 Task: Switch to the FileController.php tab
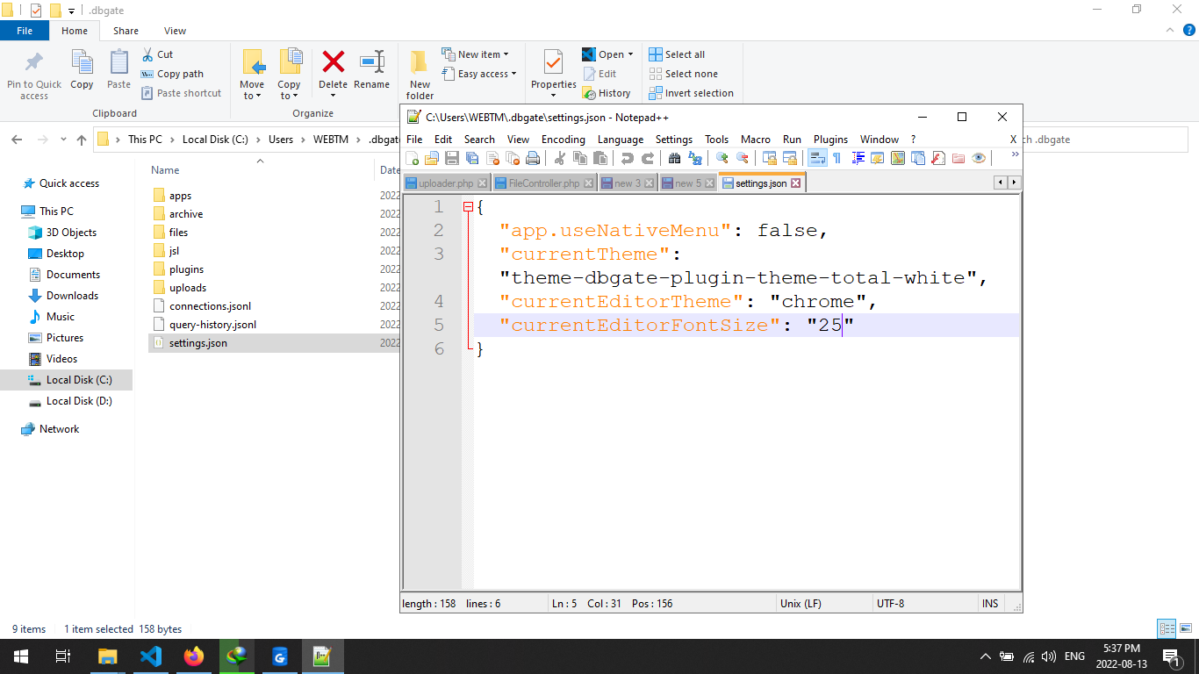(x=544, y=183)
